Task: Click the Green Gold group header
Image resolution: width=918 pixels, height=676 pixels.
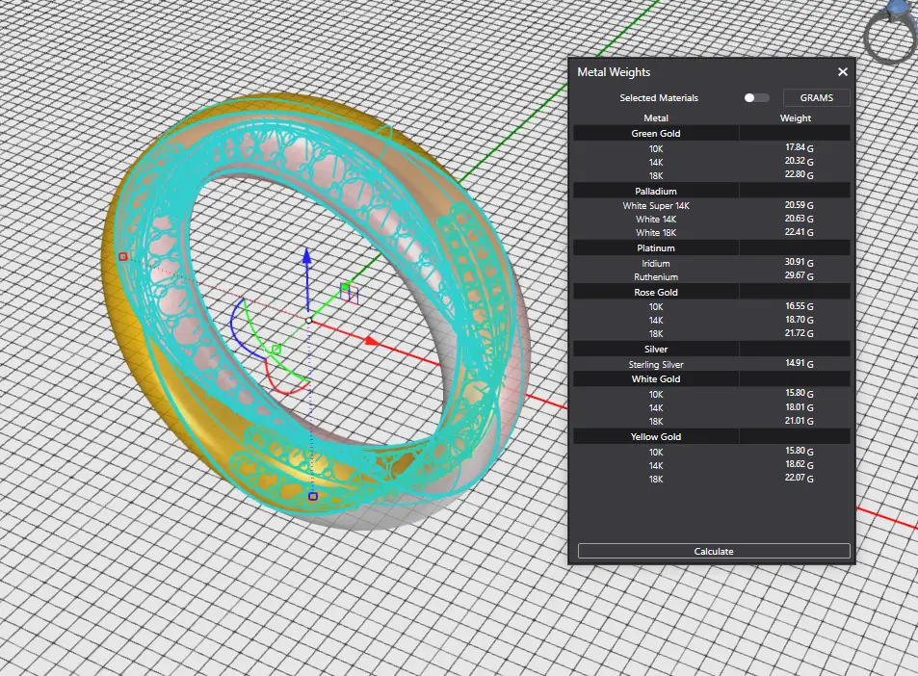Action: coord(656,134)
